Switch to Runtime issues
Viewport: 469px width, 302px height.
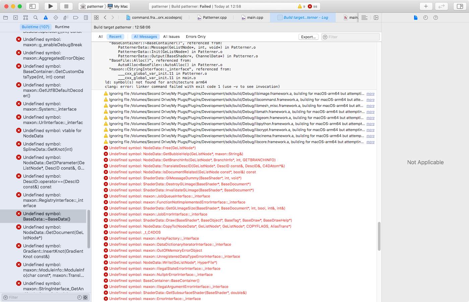click(62, 27)
